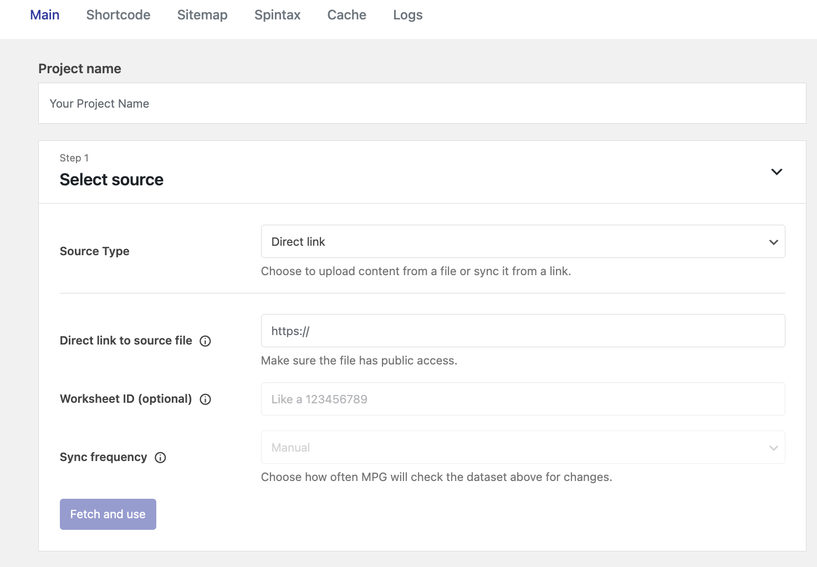Open the Source Type dropdown showing Direct link
Image resolution: width=817 pixels, height=567 pixels.
(522, 241)
